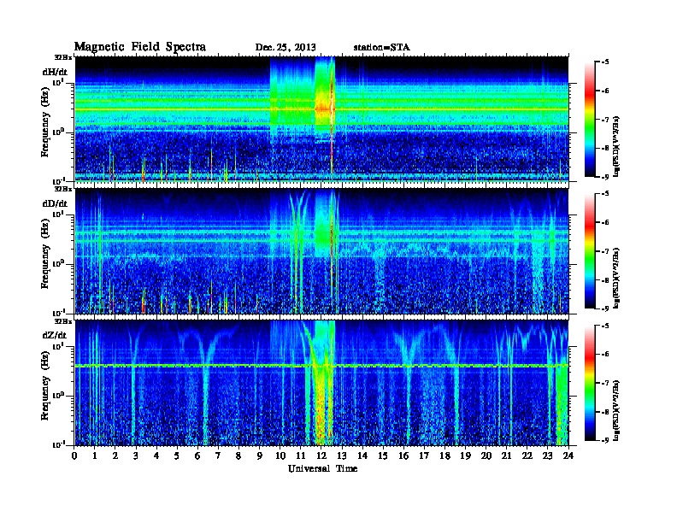Screen dimensions: 677x523
Task: Click the dZ/dt spectrogram colorbar
Action: click(x=590, y=383)
